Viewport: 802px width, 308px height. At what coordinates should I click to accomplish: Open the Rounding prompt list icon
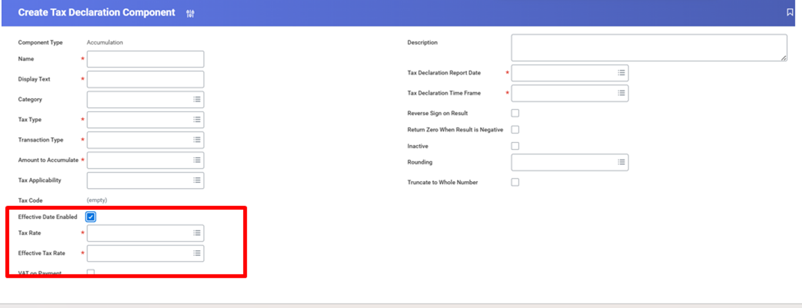621,162
